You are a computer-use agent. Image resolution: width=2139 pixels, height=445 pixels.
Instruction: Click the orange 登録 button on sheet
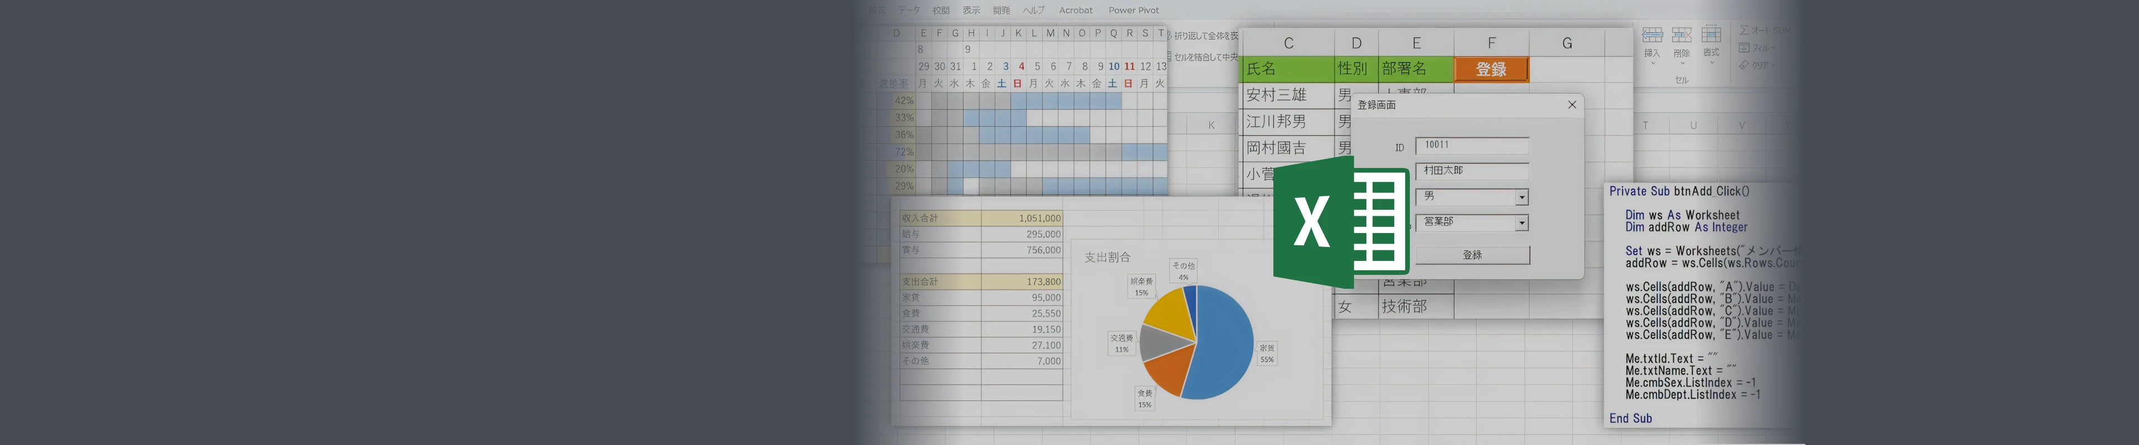click(x=1491, y=70)
